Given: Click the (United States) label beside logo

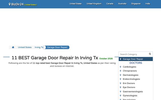Looking at the screenshot, I should pyautogui.click(x=31, y=5).
